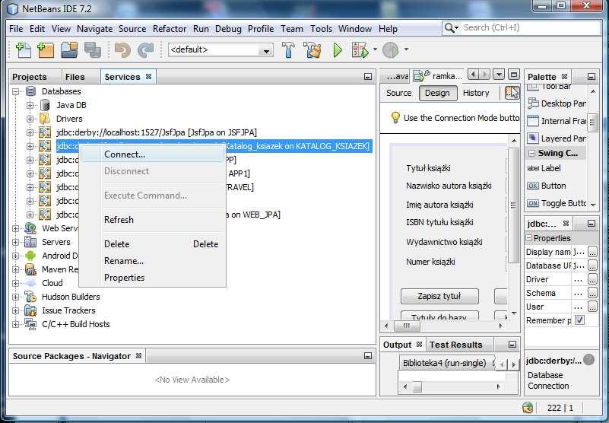Close the Services tab
This screenshot has width=609, height=423.
click(x=148, y=77)
